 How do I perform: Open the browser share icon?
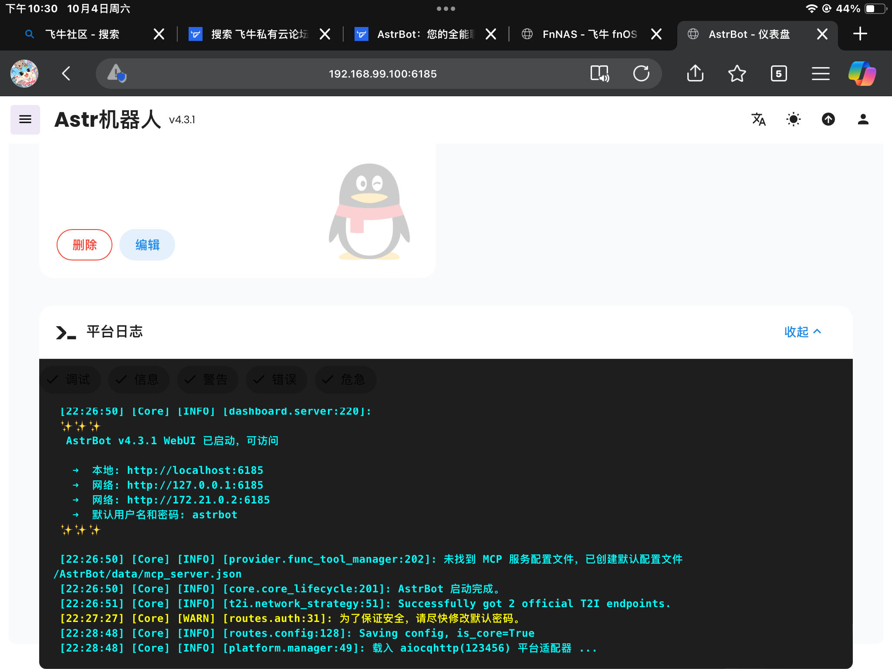pyautogui.click(x=695, y=74)
